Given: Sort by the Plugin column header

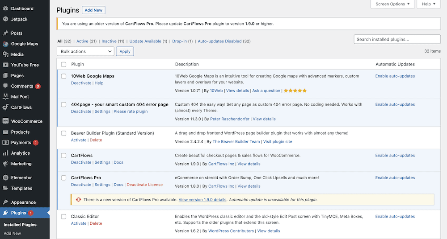Looking at the screenshot, I should point(77,64).
